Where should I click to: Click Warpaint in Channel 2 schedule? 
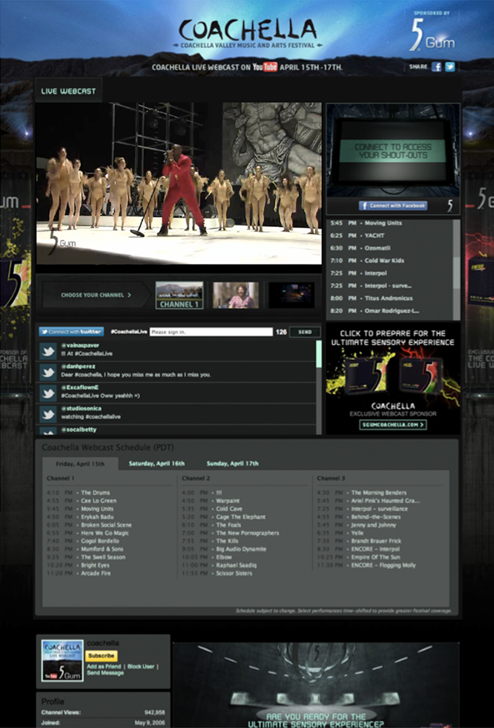[228, 501]
